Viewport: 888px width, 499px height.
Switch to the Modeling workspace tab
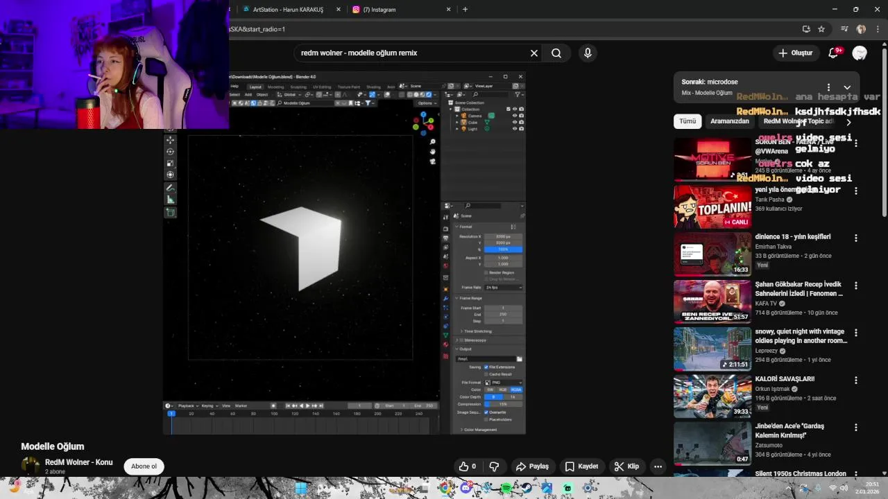pyautogui.click(x=275, y=87)
